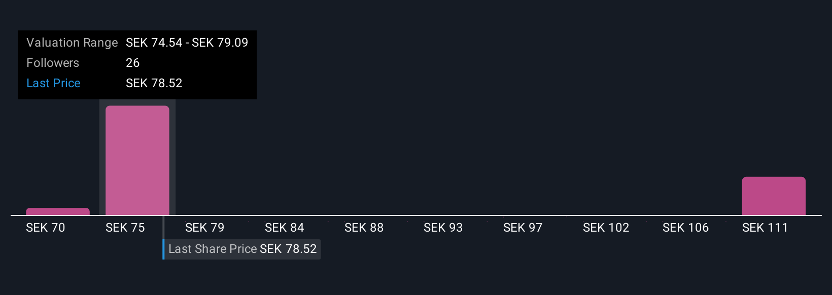Click the small SEK 70 histogram bar
The width and height of the screenshot is (832, 295).
point(58,211)
